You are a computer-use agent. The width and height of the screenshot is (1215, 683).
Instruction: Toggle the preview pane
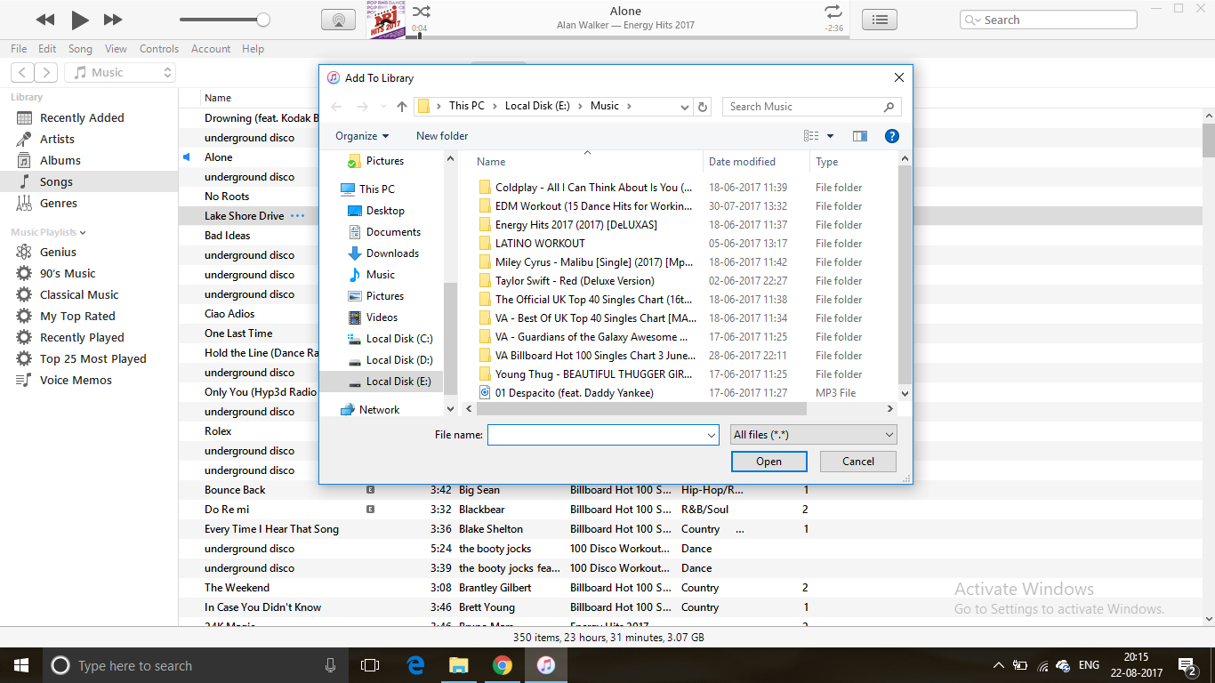click(x=859, y=136)
